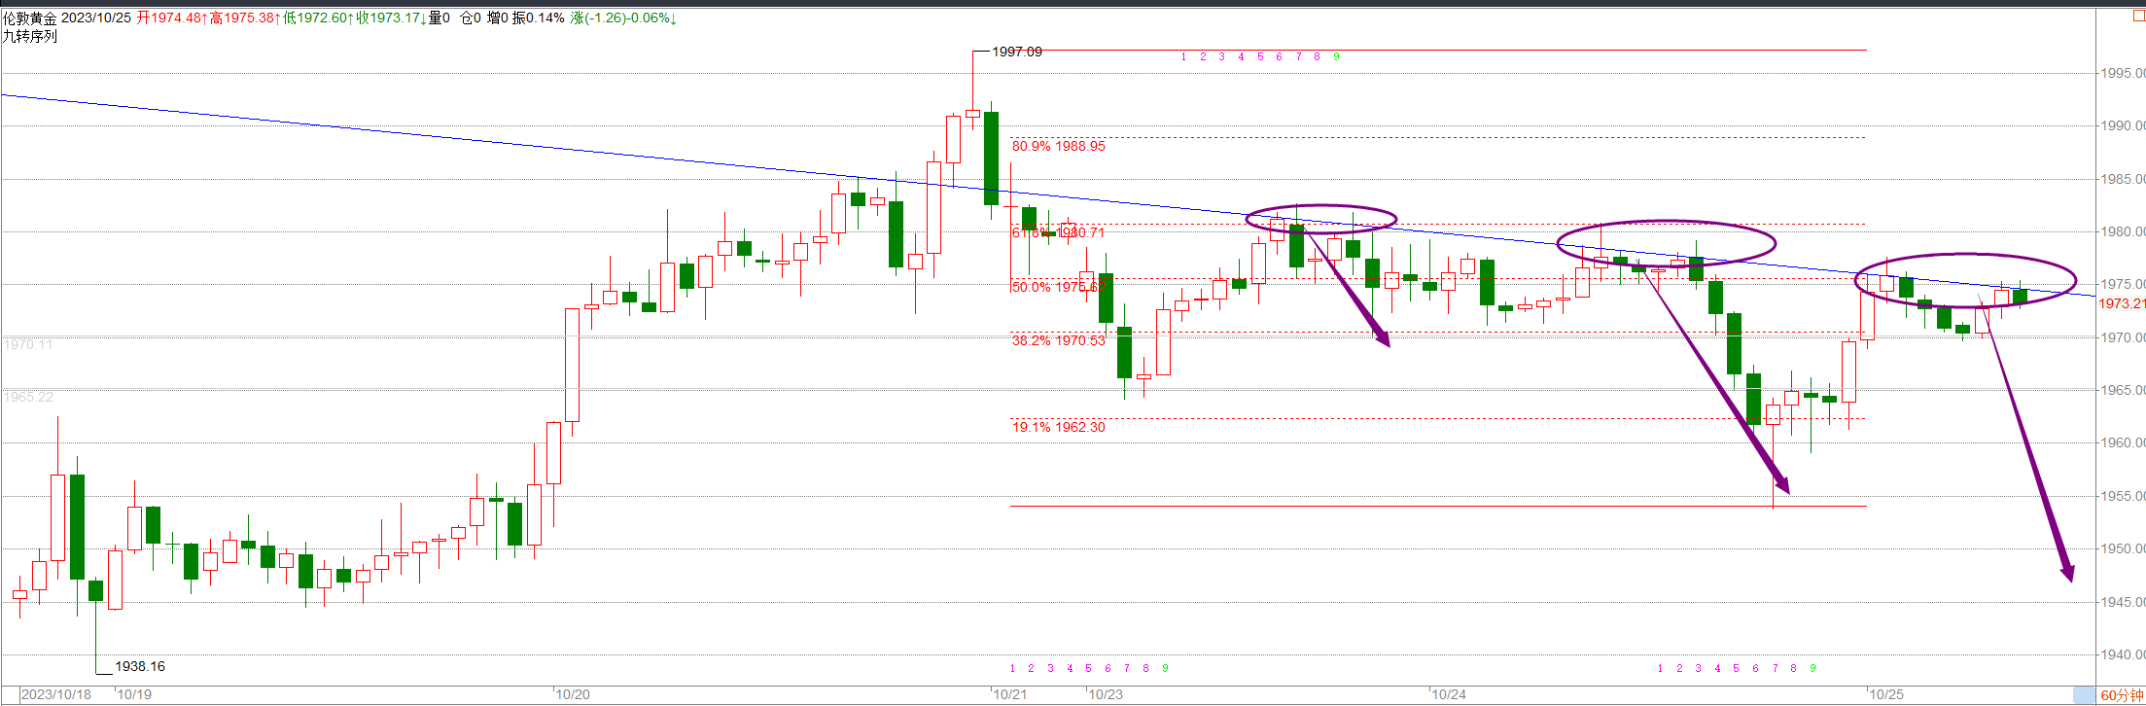Screen dimensions: 2146x706
Task: Click the 1960 price-axis tick label
Action: coord(2123,443)
